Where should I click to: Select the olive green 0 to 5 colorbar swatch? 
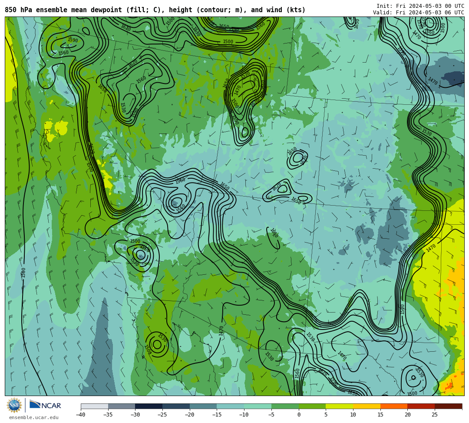pos(312,406)
